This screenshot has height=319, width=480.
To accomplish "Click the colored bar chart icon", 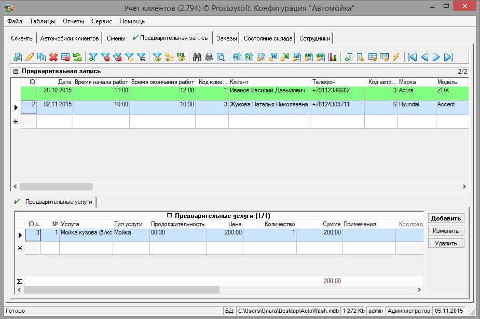I will 333,57.
